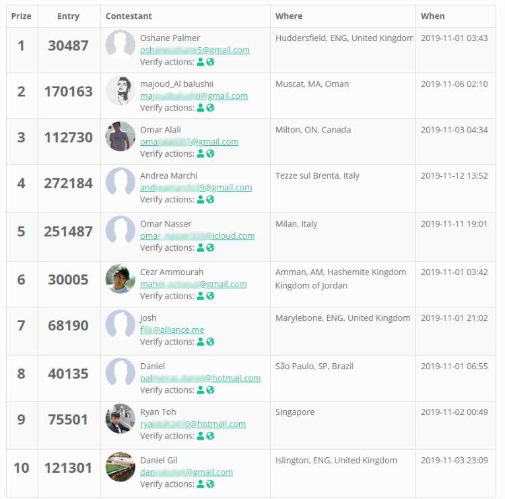Click the globe verify icon for Daniel Gil
This screenshot has height=499, width=505.
pos(210,484)
